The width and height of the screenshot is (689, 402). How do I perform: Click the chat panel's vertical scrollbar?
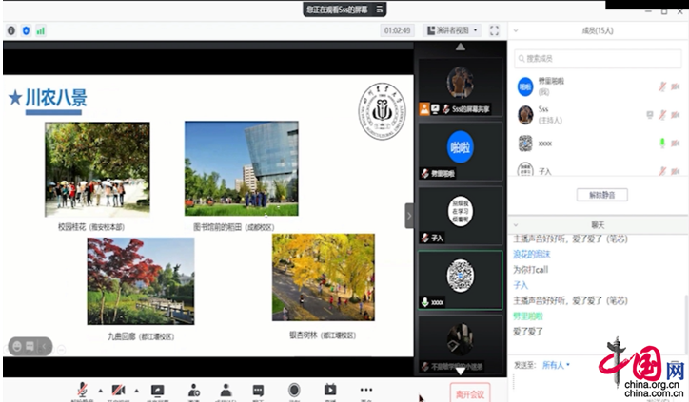pos(683,304)
